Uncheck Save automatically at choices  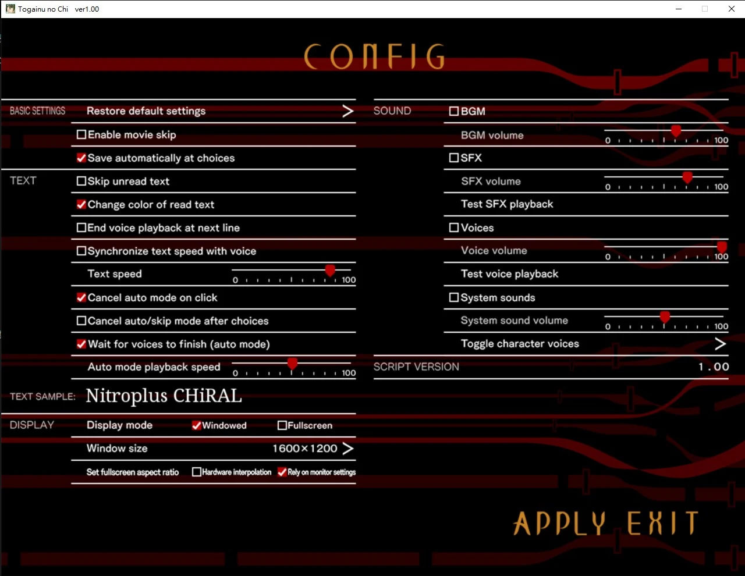81,158
